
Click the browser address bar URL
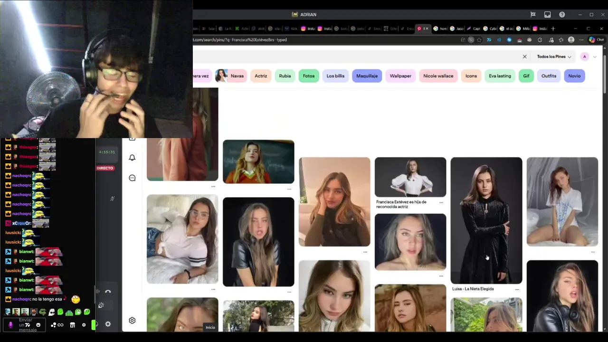pos(240,40)
